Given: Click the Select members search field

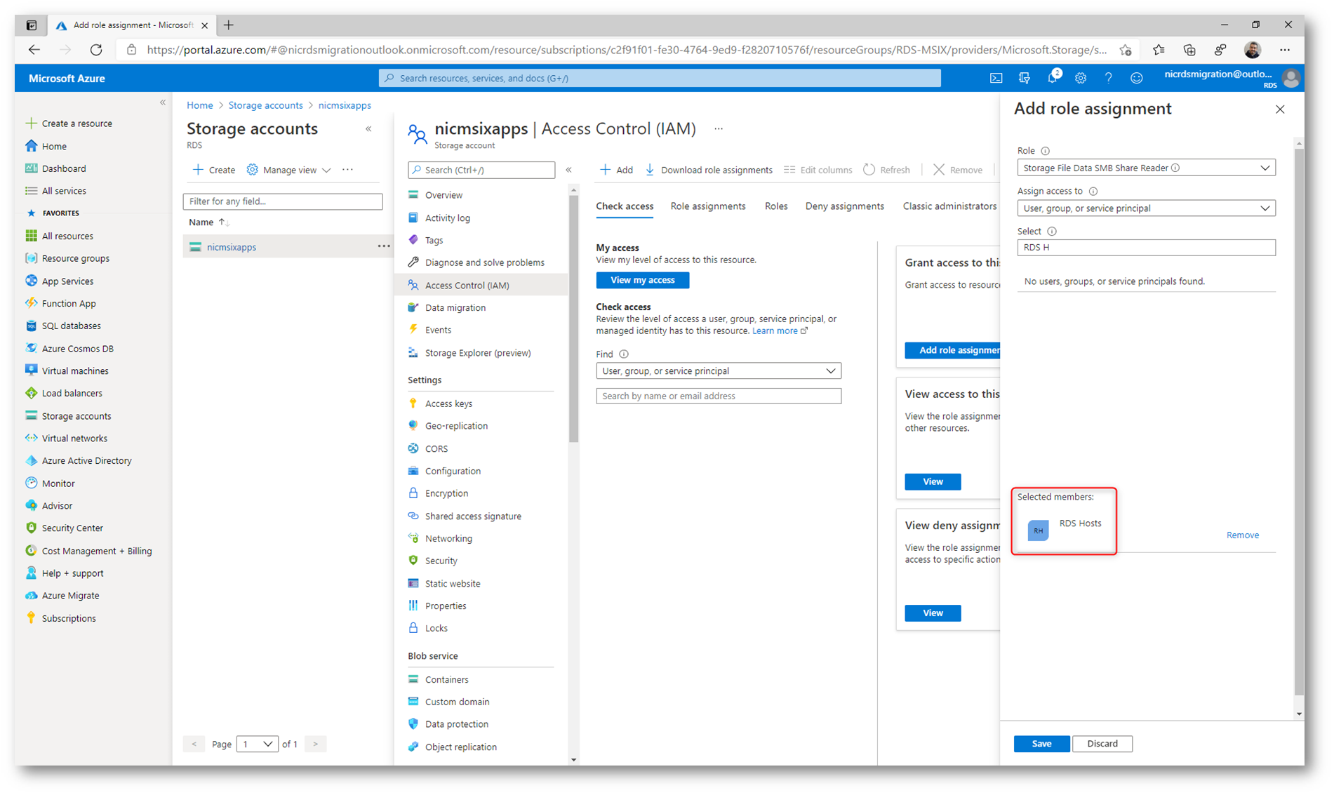Looking at the screenshot, I should pyautogui.click(x=1146, y=247).
